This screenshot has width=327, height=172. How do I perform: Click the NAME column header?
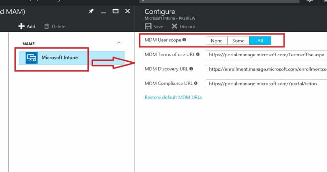(28, 43)
